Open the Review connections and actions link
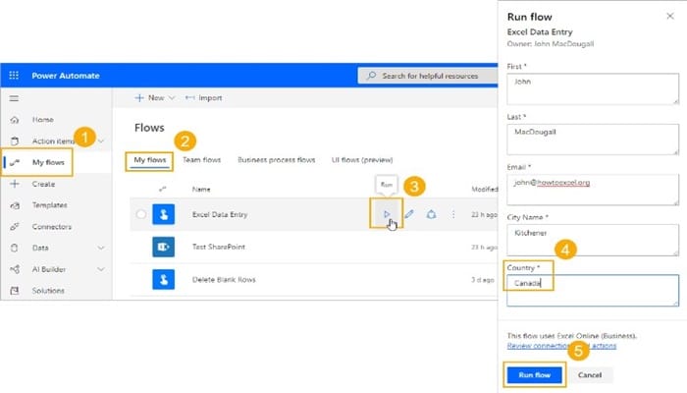 (561, 346)
